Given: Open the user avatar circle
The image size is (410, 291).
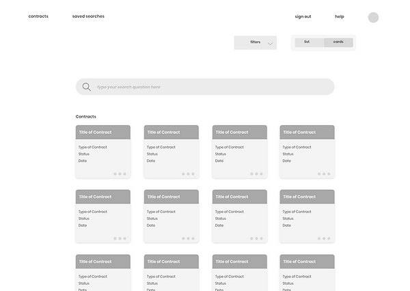Looking at the screenshot, I should tap(373, 18).
